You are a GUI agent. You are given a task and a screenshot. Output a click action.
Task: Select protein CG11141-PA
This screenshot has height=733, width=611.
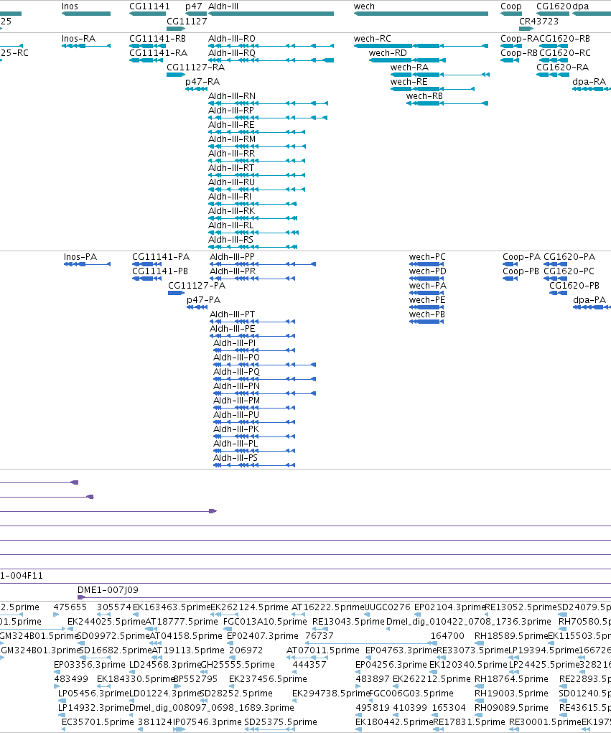146,264
